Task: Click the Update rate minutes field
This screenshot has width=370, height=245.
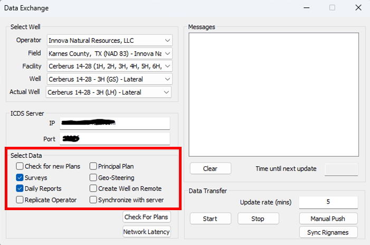Action: coord(328,202)
